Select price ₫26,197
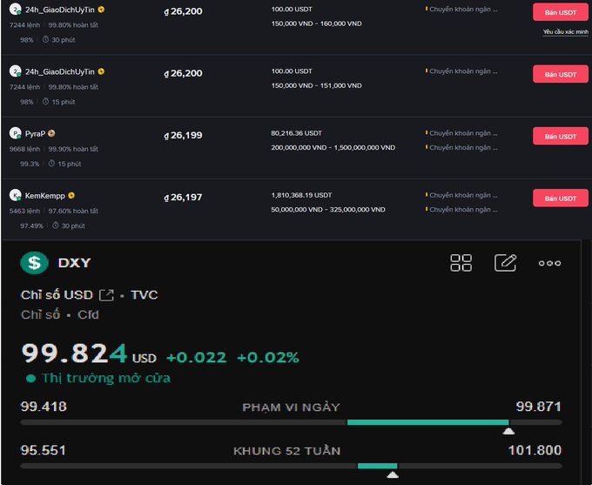592x485 pixels. click(183, 197)
